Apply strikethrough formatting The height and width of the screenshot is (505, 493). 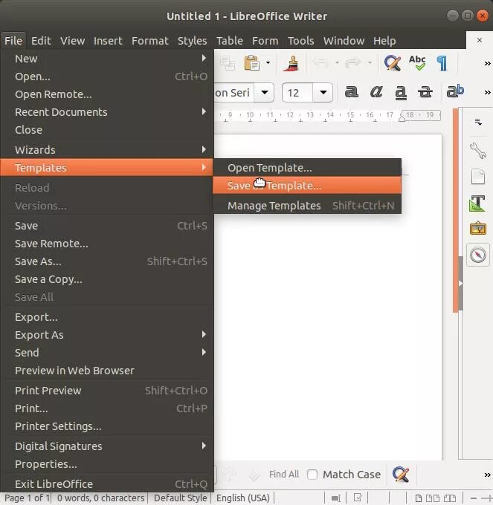coord(425,92)
